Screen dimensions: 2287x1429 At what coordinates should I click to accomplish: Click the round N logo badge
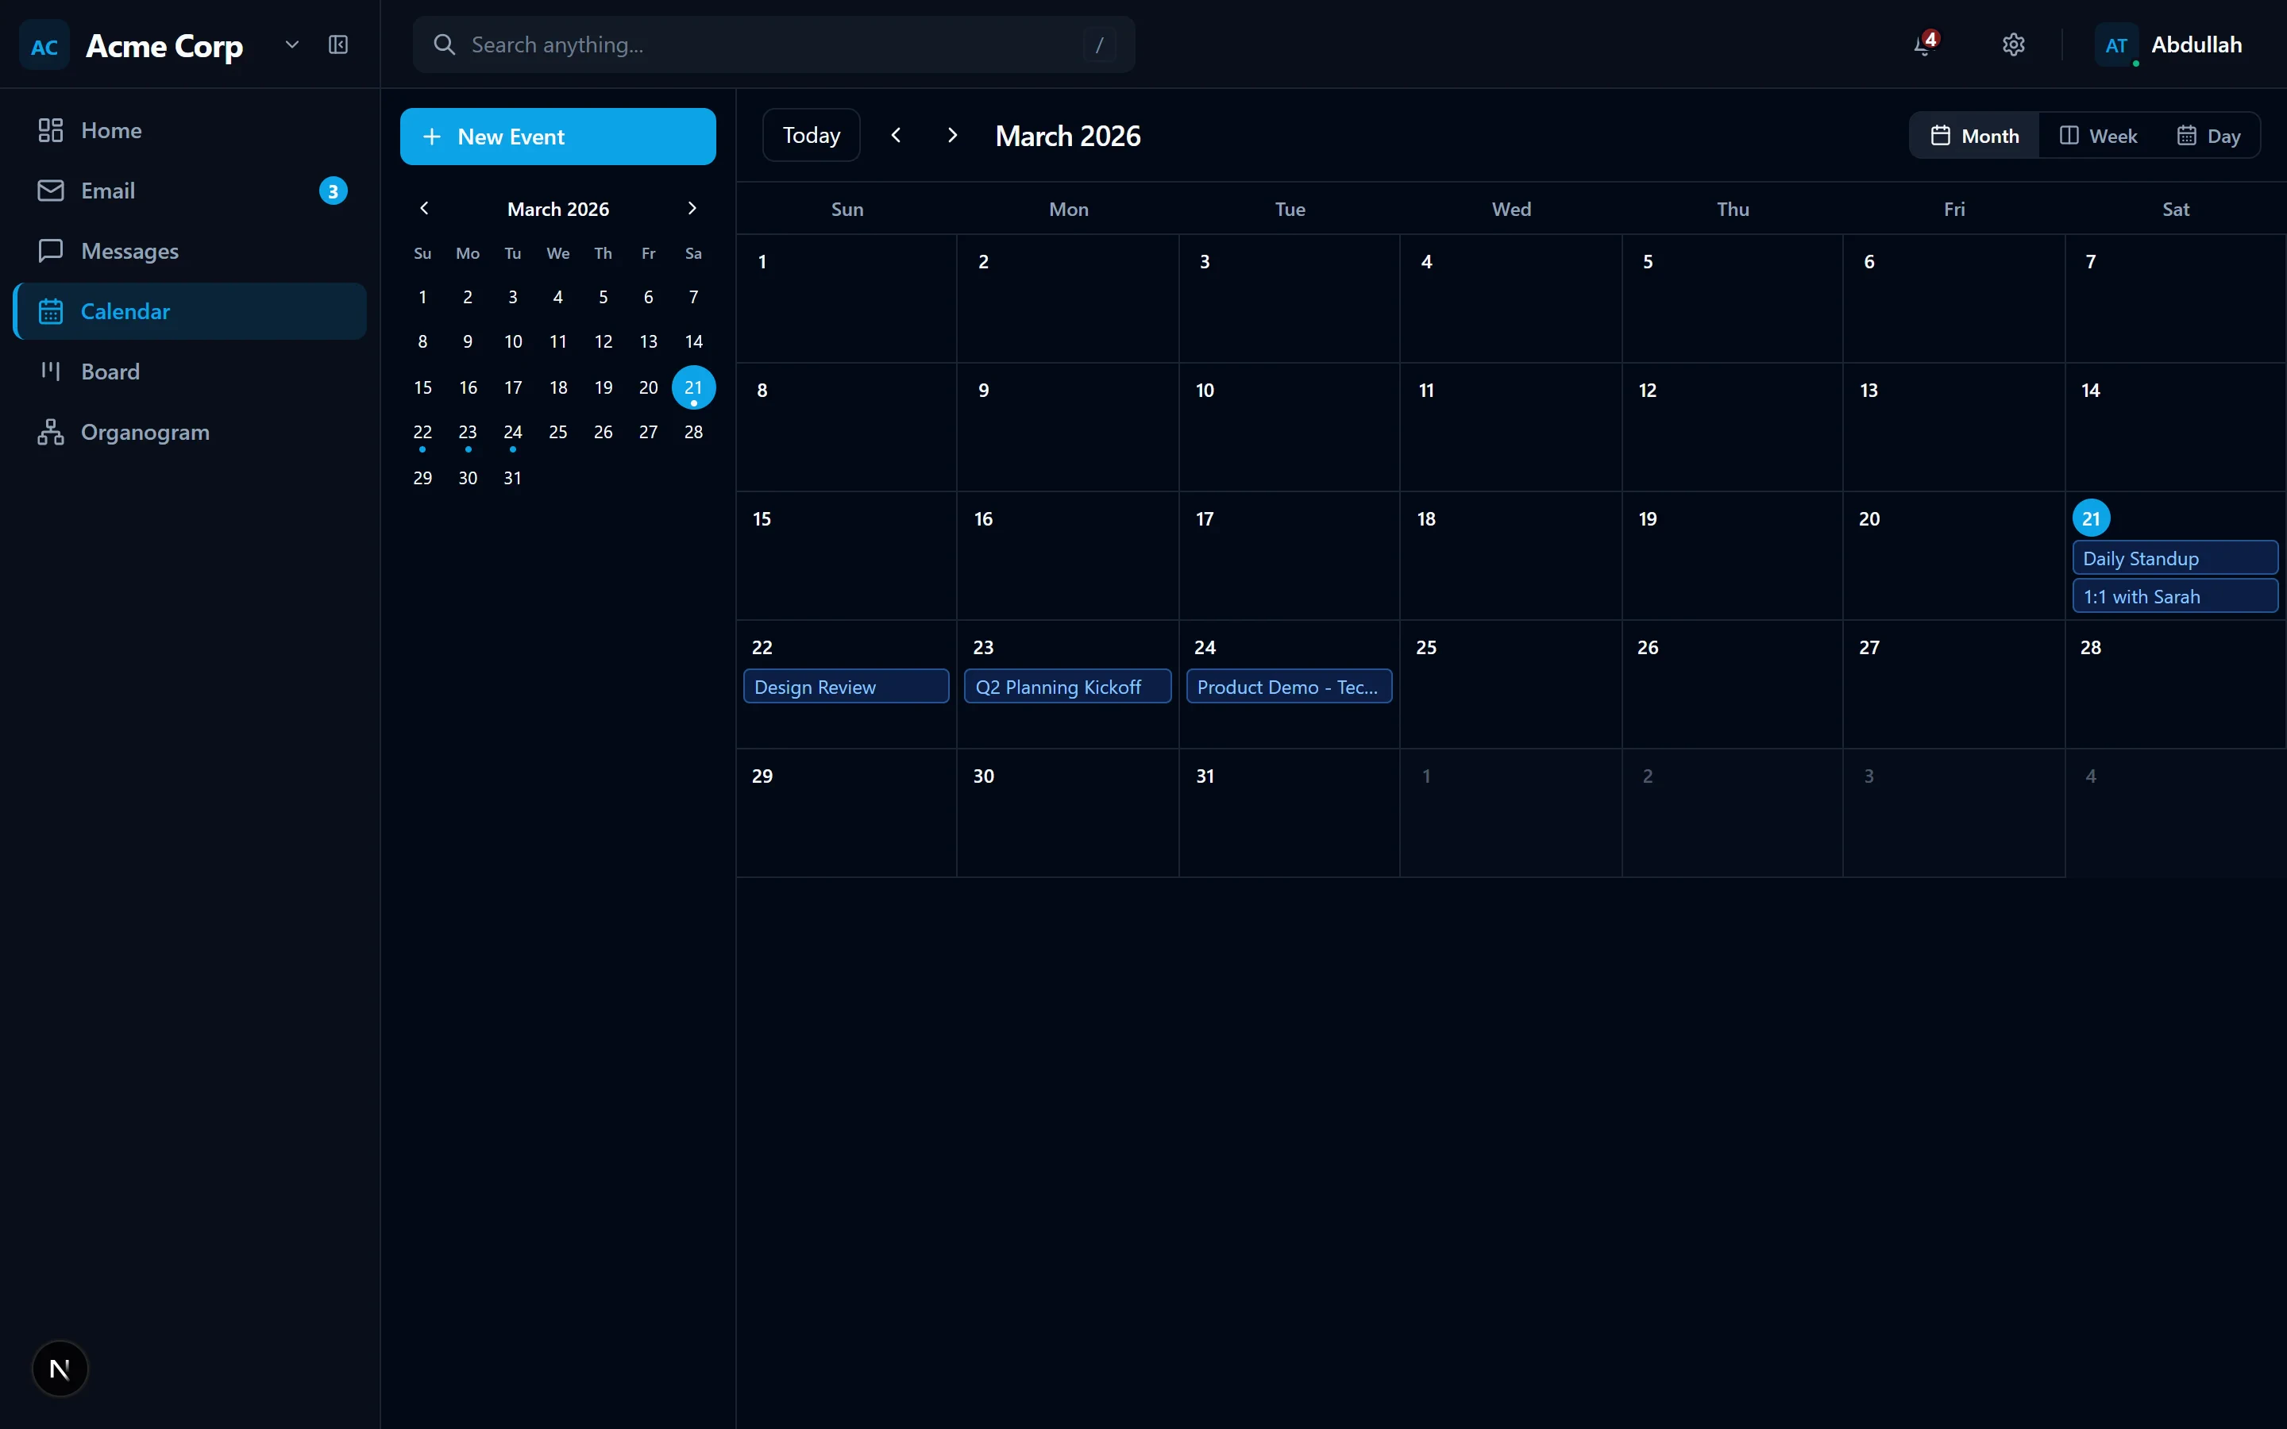pos(60,1368)
